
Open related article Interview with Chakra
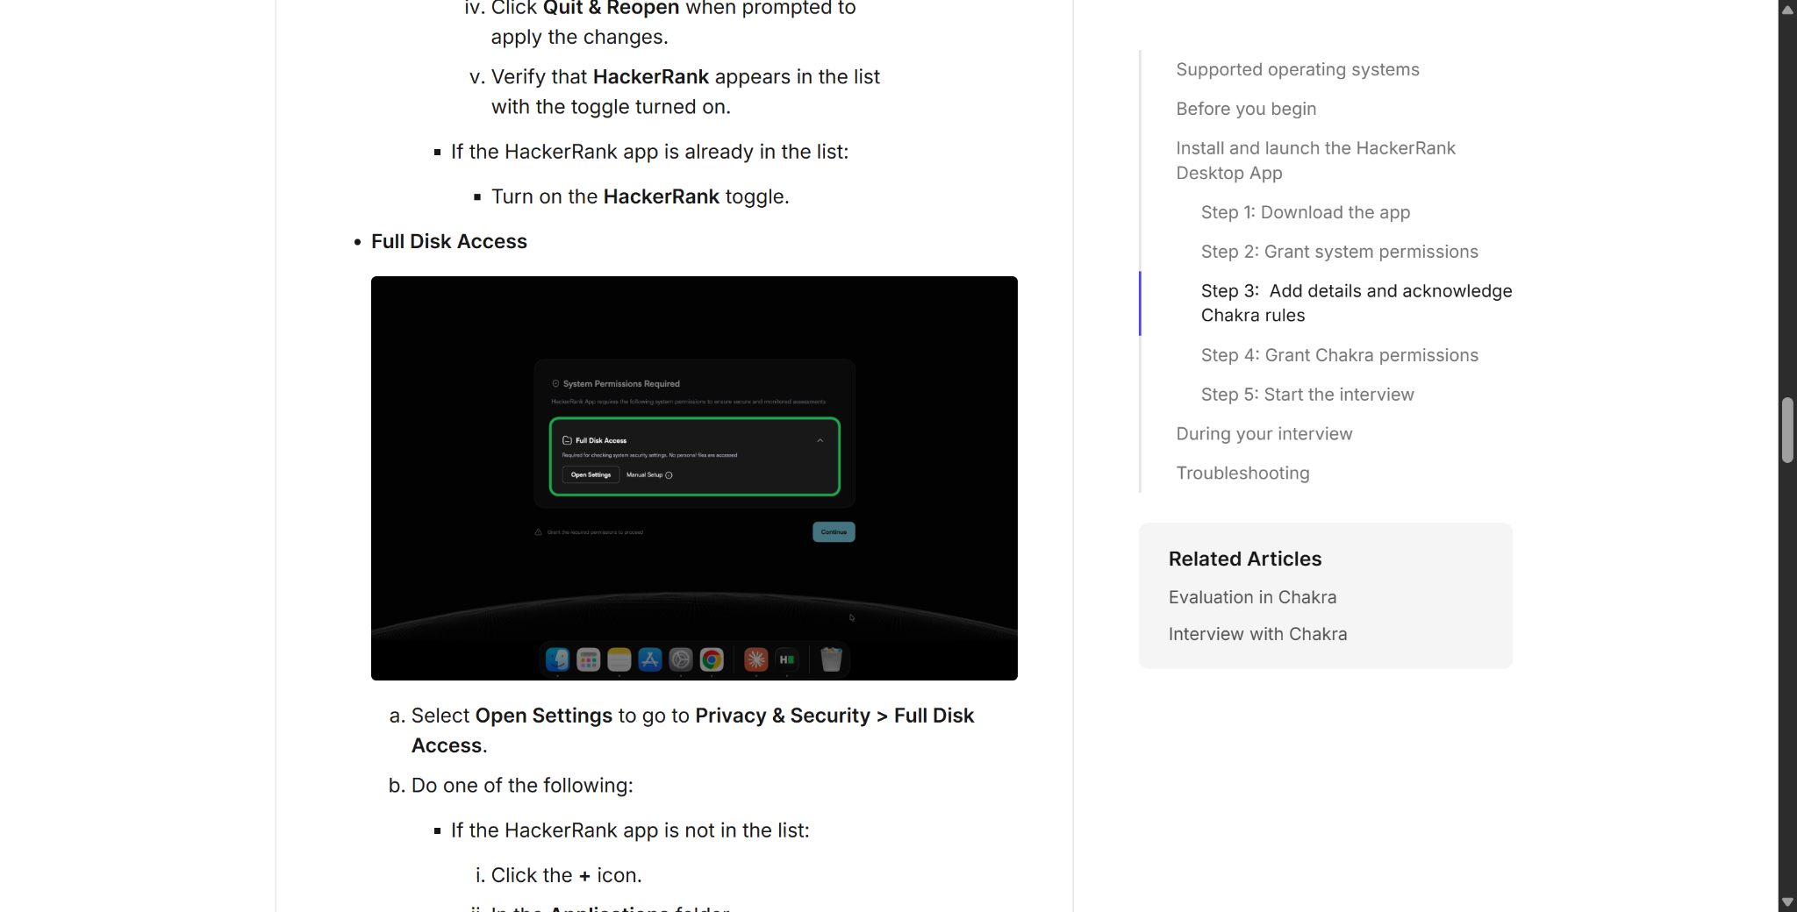click(x=1257, y=634)
